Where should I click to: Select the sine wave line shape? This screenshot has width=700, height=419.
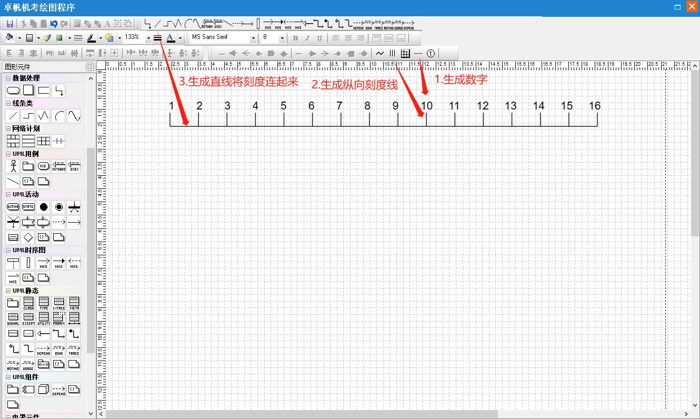[x=74, y=116]
